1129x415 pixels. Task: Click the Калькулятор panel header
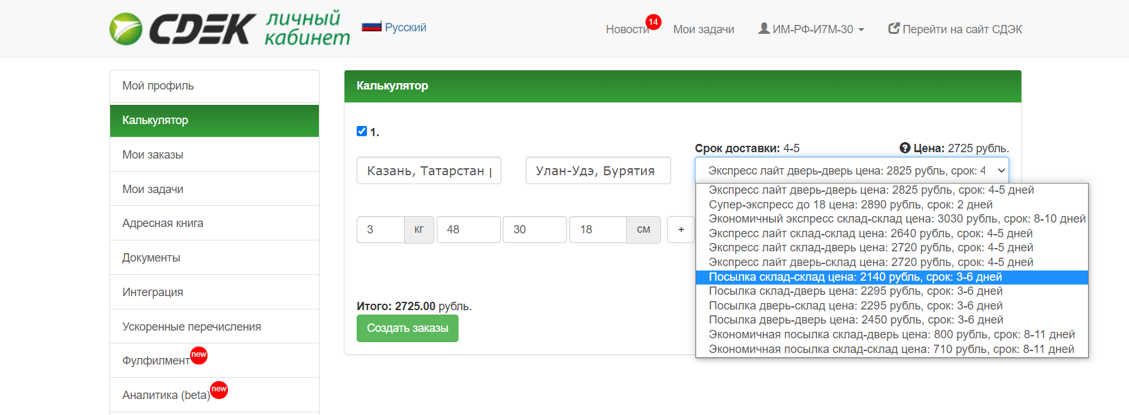point(683,86)
